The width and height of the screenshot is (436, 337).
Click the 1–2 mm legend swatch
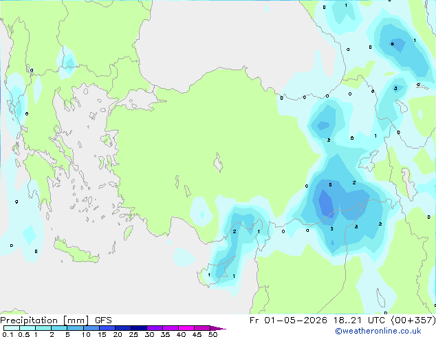point(43,328)
